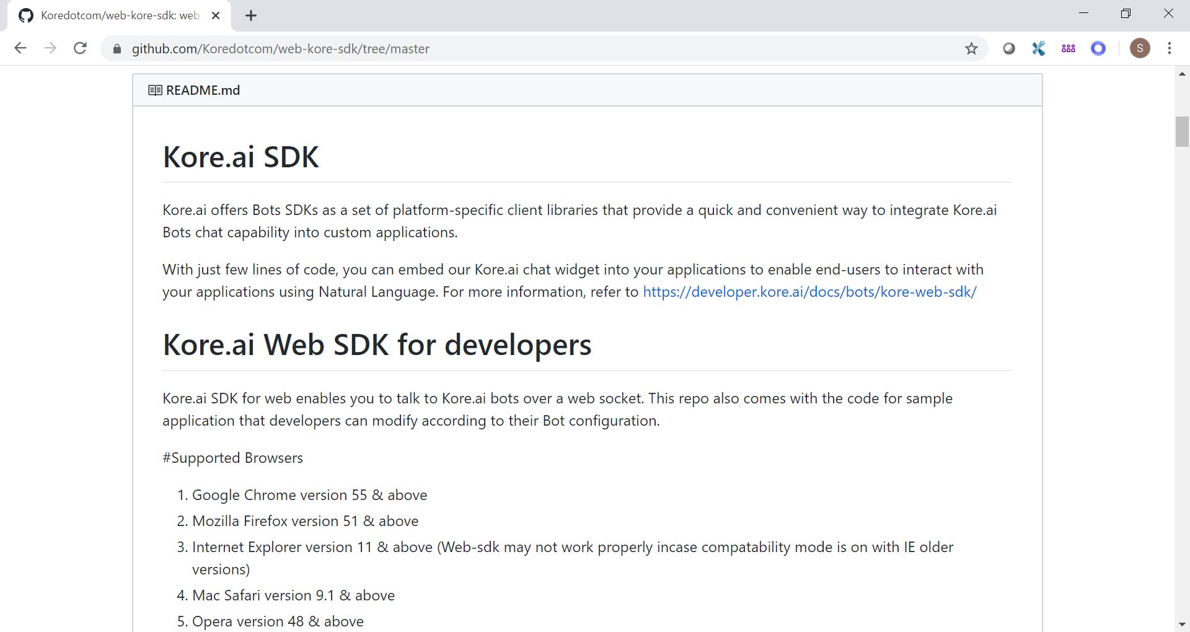The height and width of the screenshot is (632, 1190).
Task: Click the scrollbar down arrow
Action: 1182,625
